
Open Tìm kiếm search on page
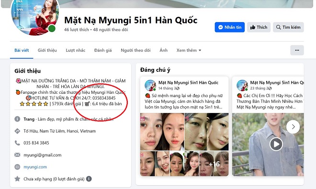point(288,27)
